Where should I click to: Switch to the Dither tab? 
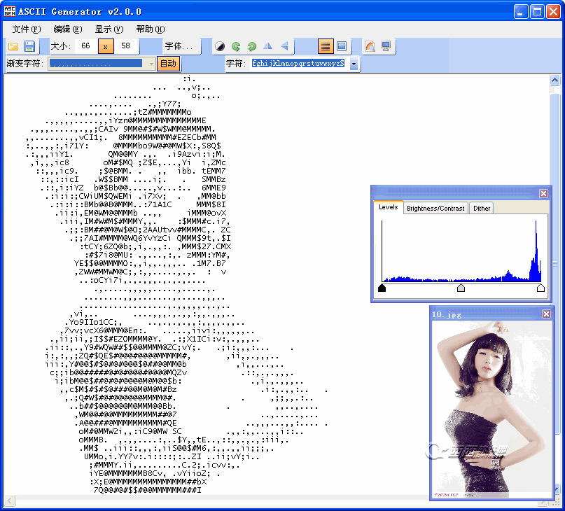coord(482,209)
